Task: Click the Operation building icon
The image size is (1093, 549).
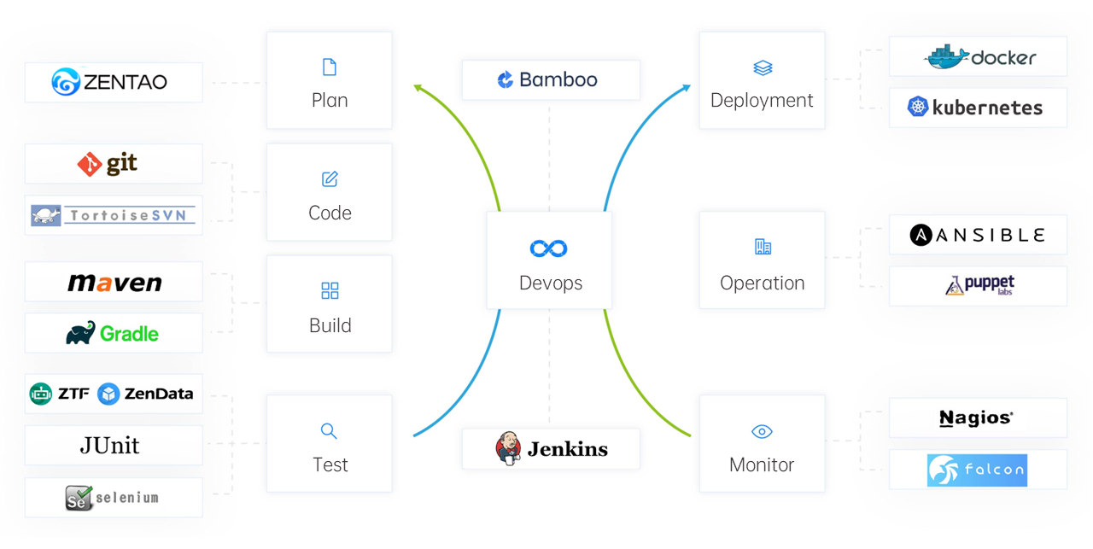Action: 763,248
